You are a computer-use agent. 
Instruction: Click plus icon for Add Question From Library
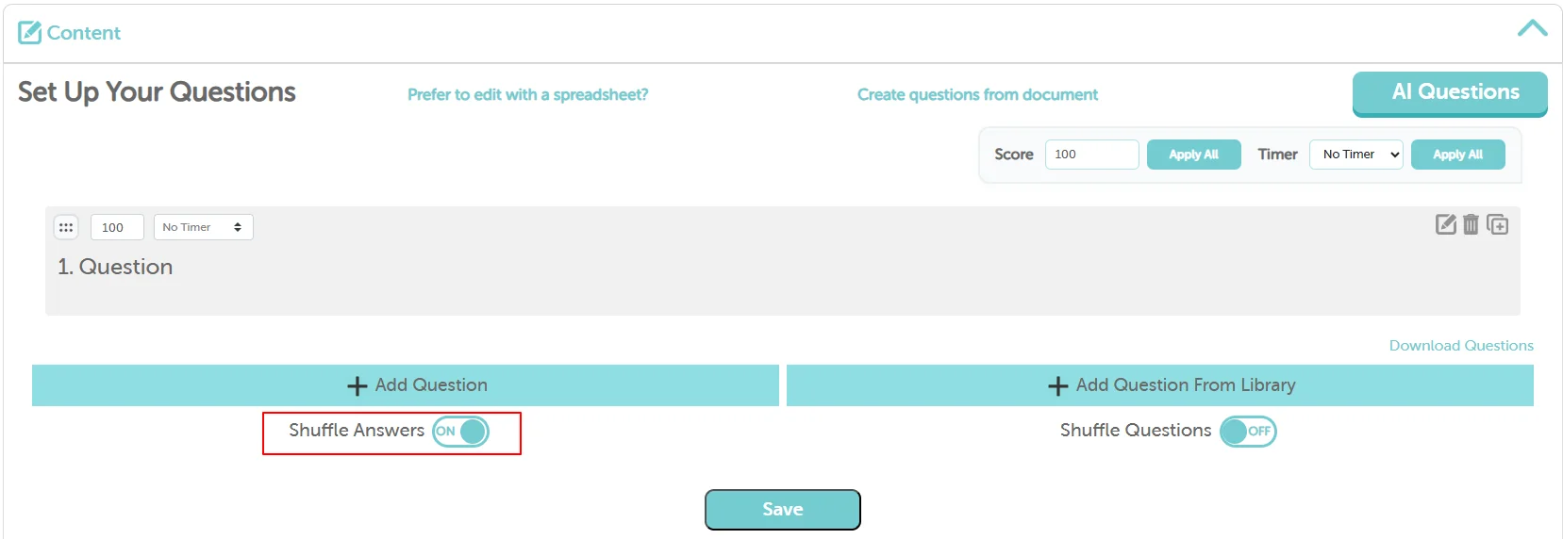[1058, 385]
